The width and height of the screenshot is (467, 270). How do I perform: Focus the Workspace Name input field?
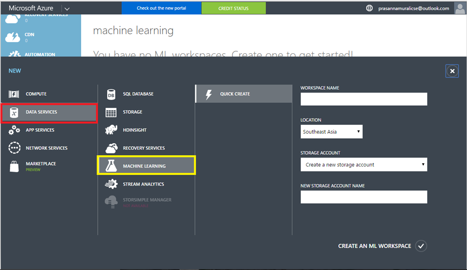(363, 99)
